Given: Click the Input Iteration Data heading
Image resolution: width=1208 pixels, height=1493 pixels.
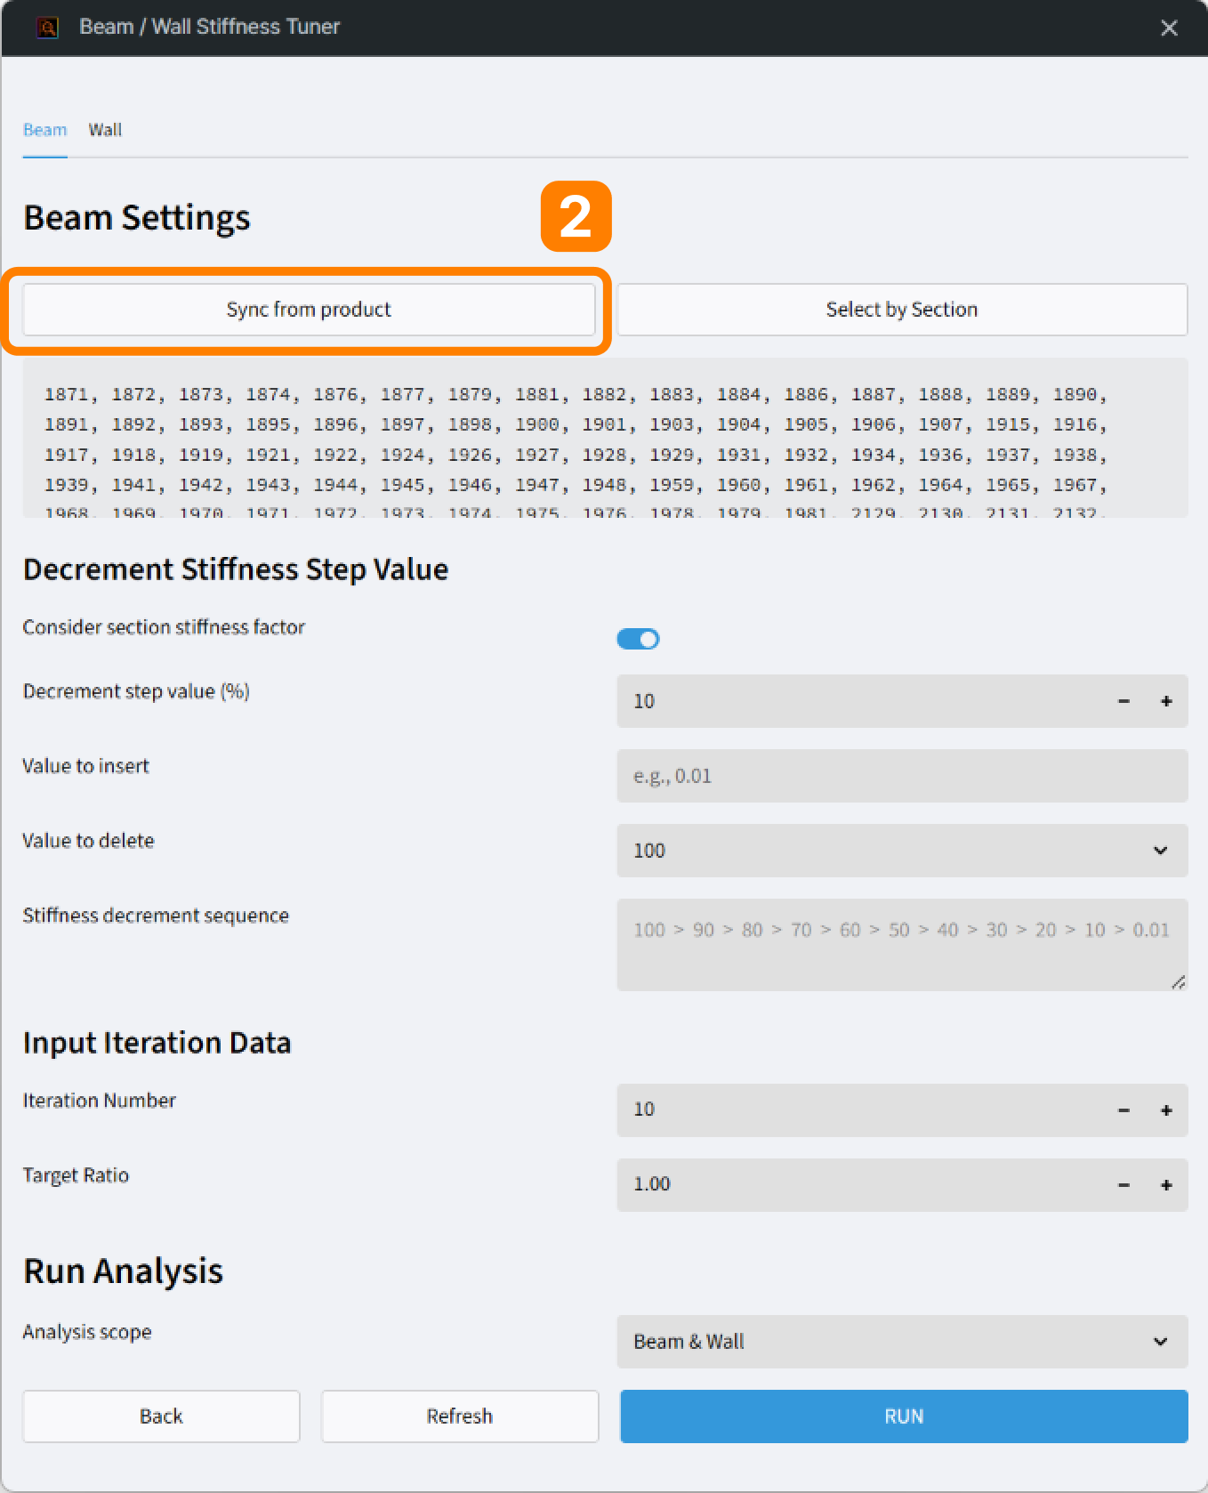Looking at the screenshot, I should click(157, 1043).
